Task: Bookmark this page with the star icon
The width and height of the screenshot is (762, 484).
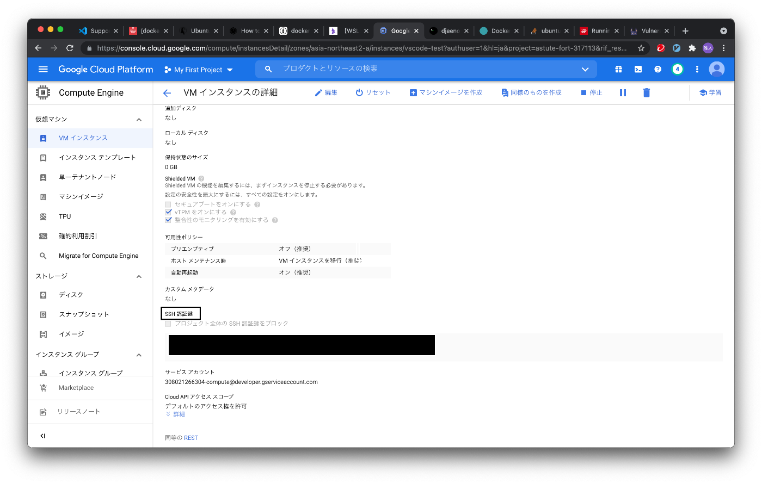Action: (x=641, y=48)
